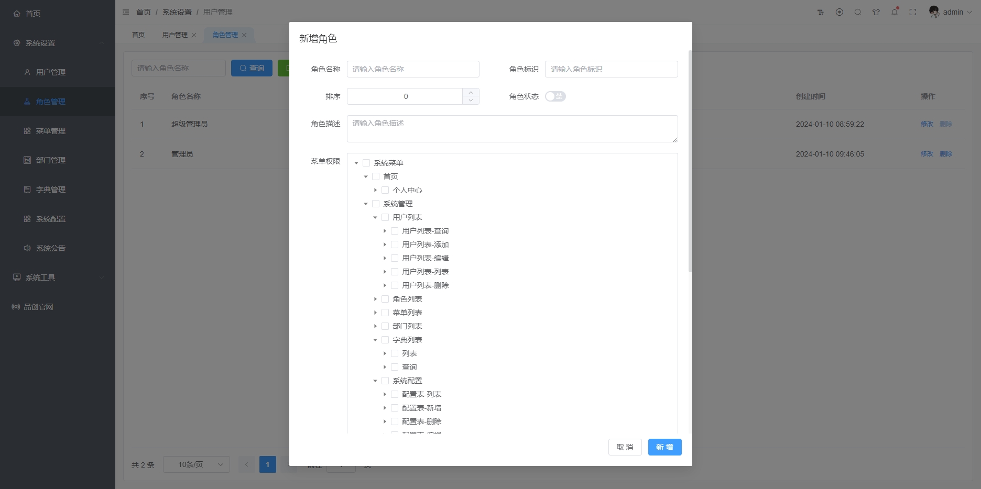Screen dimensions: 981x489
Task: Click the 新增 submit button in dialog
Action: coord(665,447)
